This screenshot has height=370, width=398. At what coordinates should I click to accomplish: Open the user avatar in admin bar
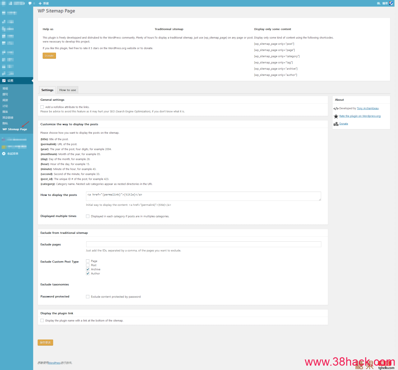[391, 3]
